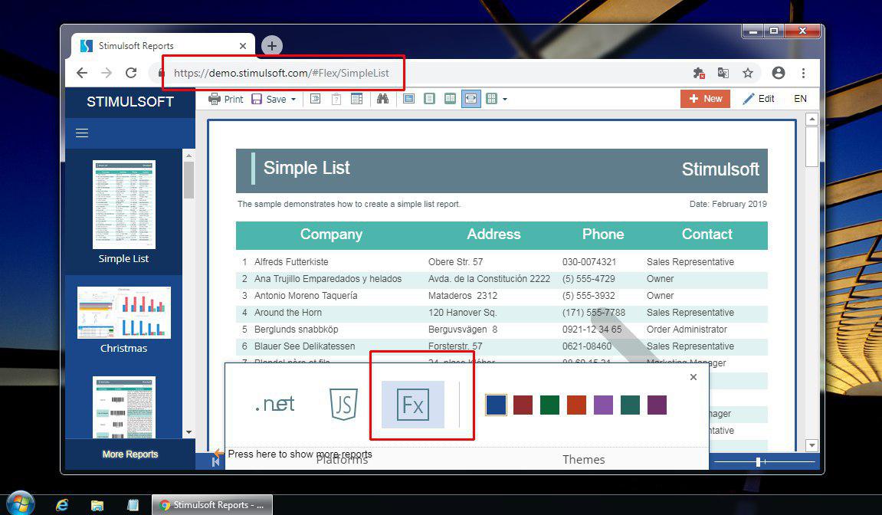The image size is (882, 515).
Task: Click the Print printer icon in viewer toolbar
Action: click(215, 99)
